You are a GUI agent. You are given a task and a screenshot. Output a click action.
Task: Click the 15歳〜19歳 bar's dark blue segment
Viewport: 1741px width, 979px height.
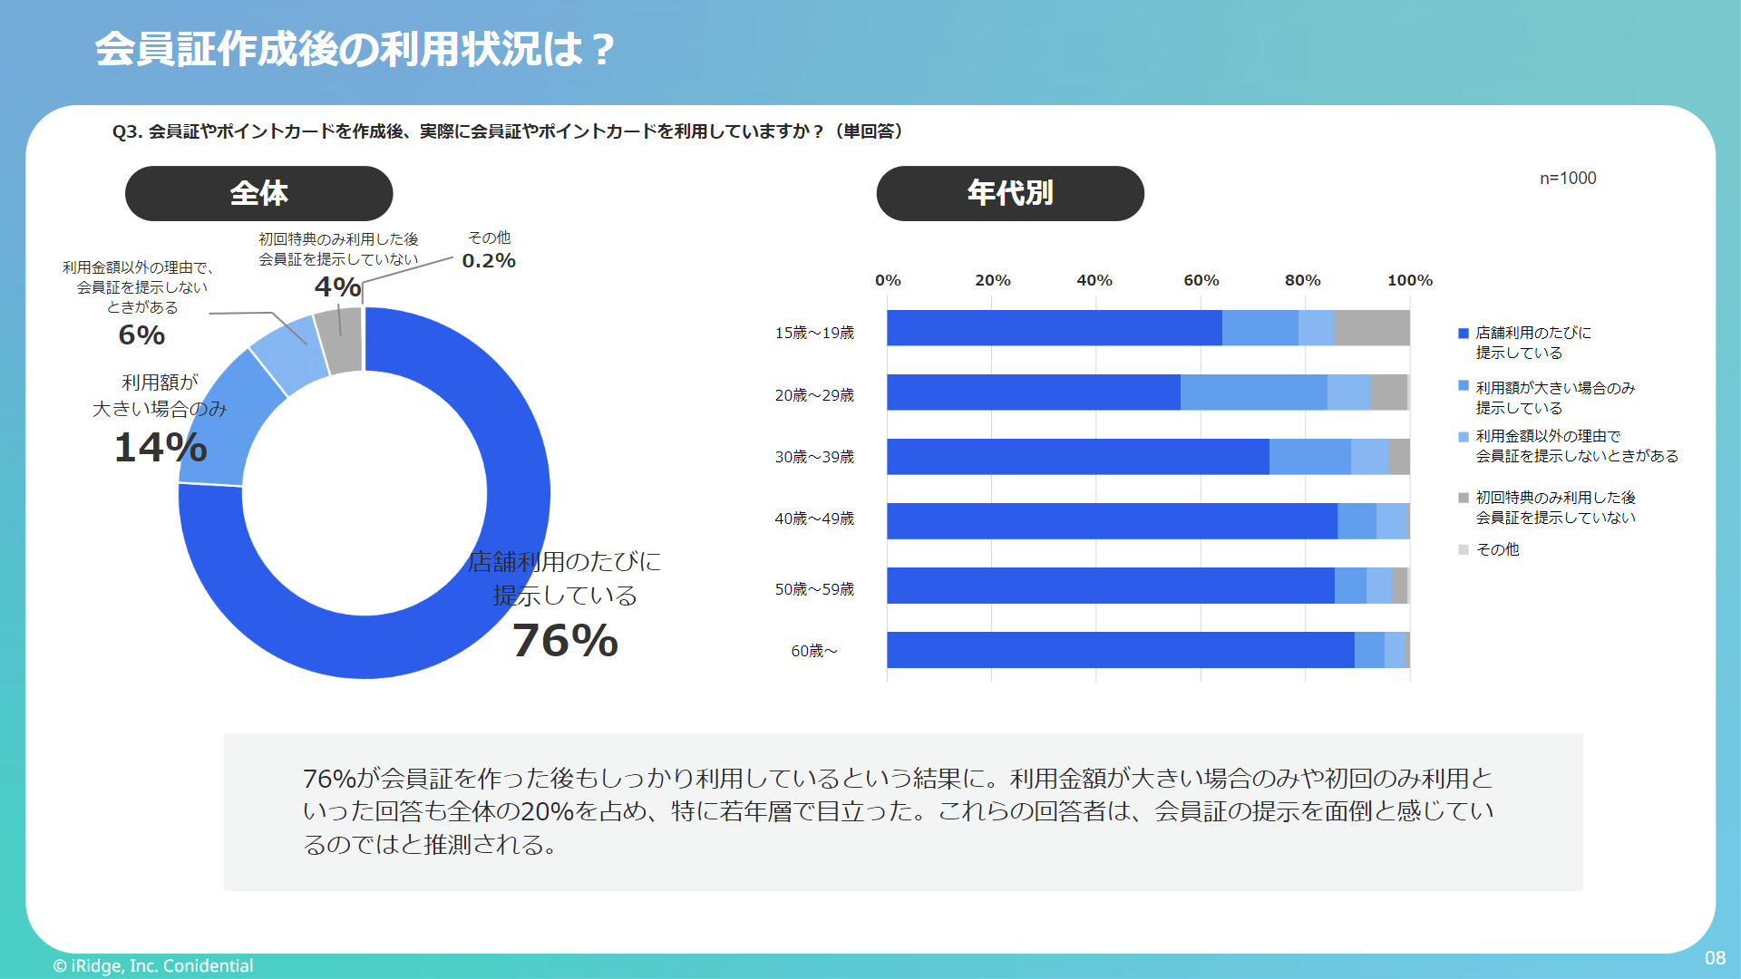pos(1054,328)
